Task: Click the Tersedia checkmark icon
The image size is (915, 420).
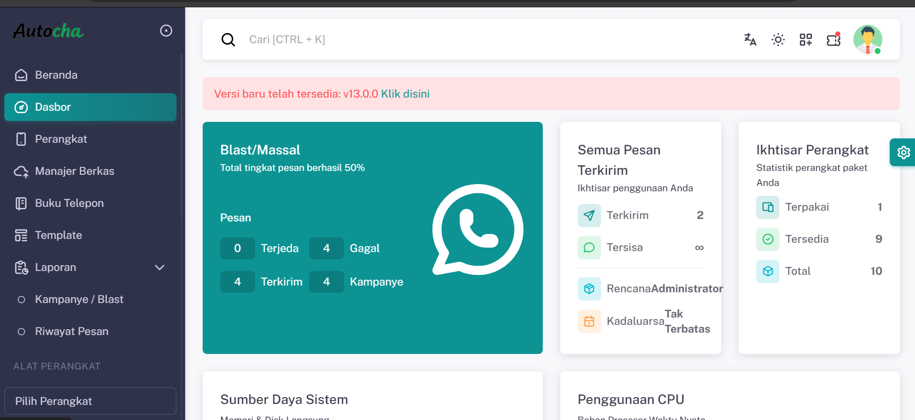Action: [x=768, y=239]
